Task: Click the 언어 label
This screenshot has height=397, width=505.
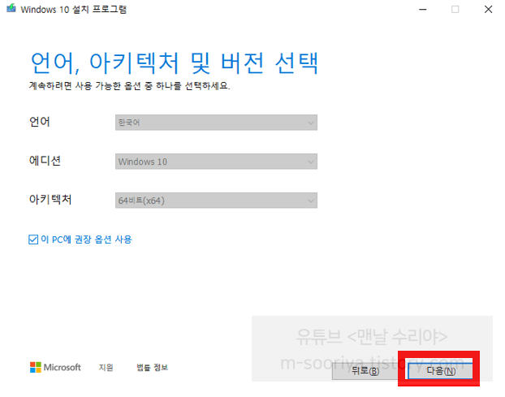Action: (x=39, y=122)
